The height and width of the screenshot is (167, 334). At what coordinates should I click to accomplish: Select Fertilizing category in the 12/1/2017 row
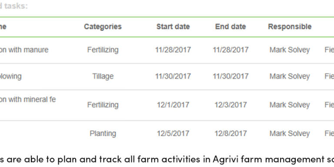(x=103, y=105)
